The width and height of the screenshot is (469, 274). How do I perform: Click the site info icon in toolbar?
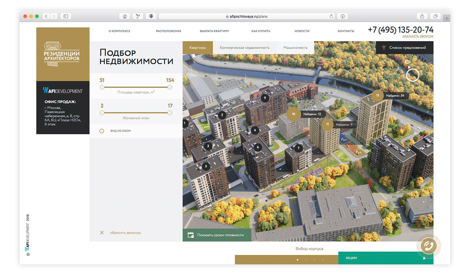tap(343, 16)
